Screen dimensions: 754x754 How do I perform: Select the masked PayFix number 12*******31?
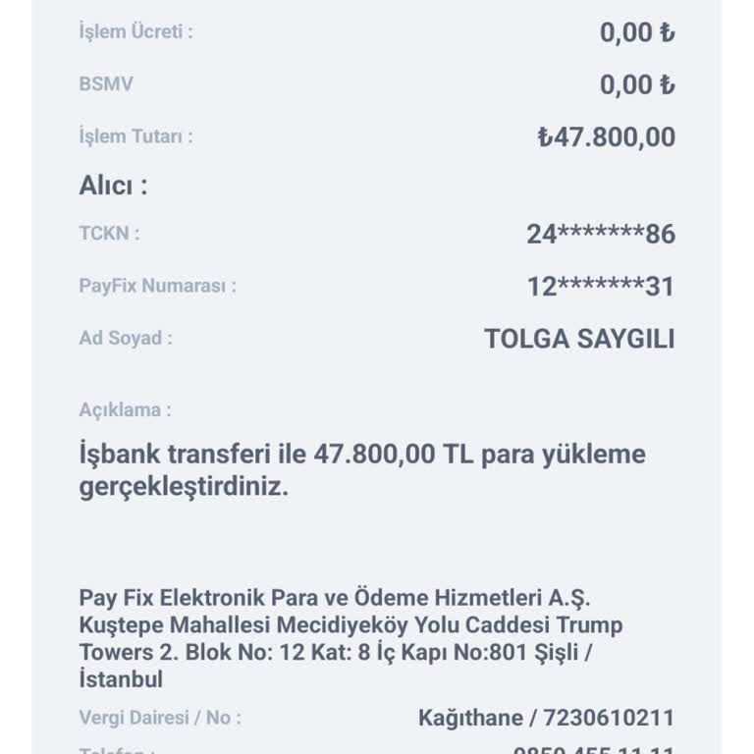point(601,288)
